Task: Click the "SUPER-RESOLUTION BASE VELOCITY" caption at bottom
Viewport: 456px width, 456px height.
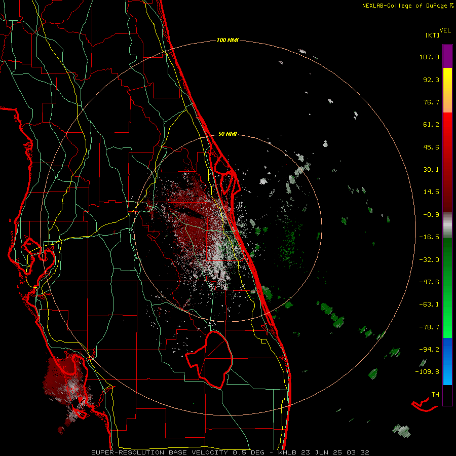Action: (160, 452)
